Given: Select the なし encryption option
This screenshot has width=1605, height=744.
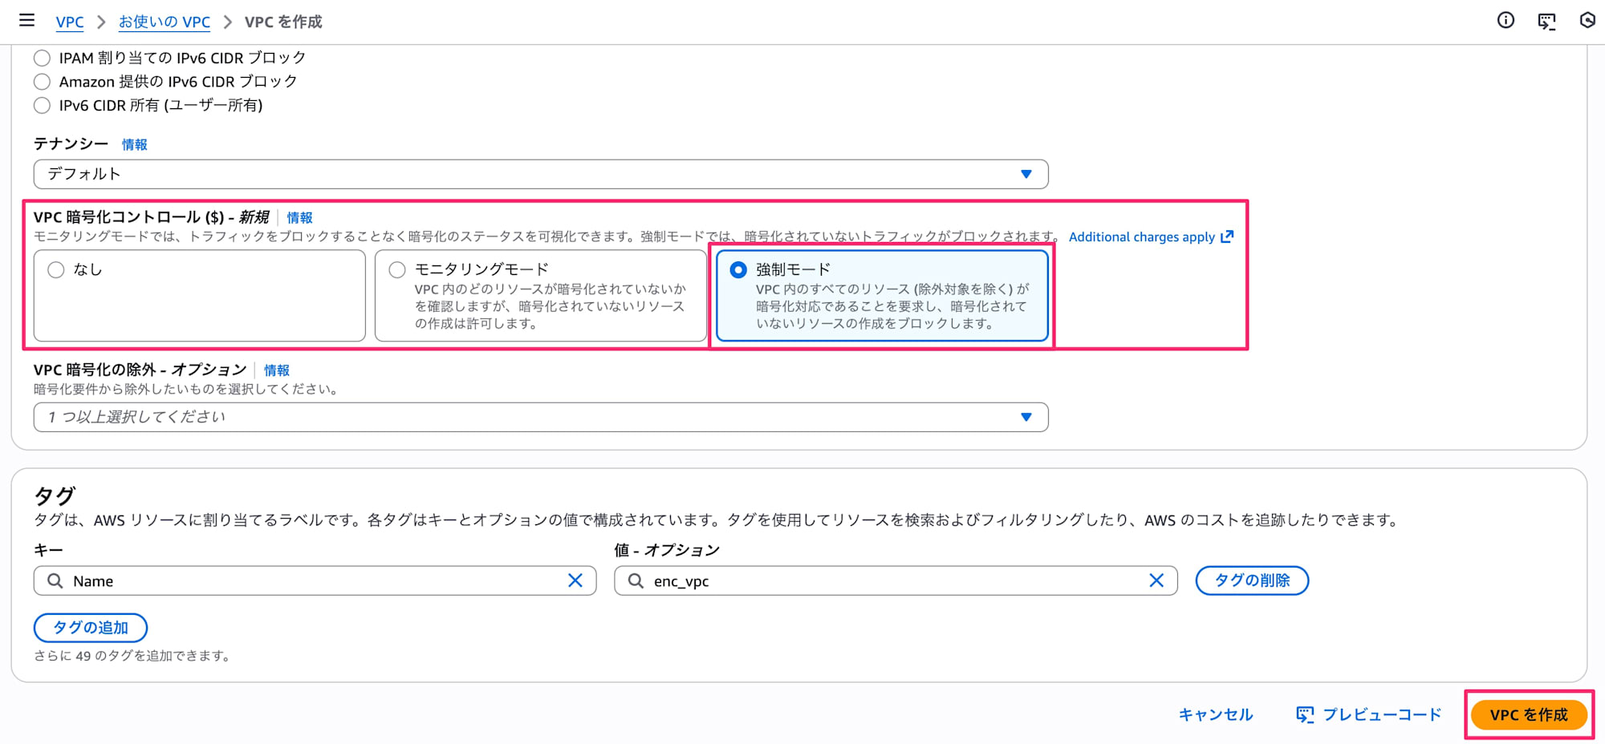Looking at the screenshot, I should [55, 269].
